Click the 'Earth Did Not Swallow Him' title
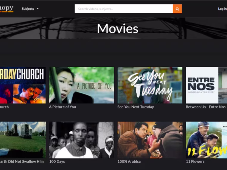 pyautogui.click(x=22, y=161)
